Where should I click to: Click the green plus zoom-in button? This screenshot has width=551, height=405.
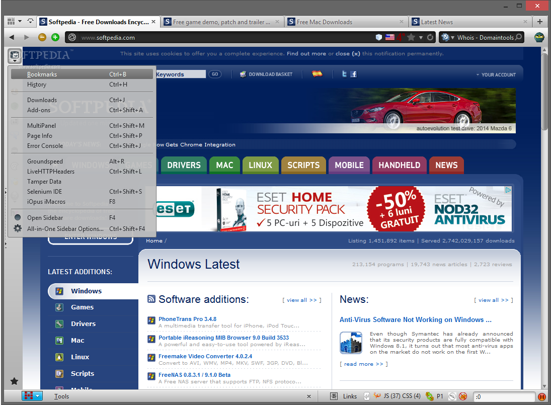point(55,37)
